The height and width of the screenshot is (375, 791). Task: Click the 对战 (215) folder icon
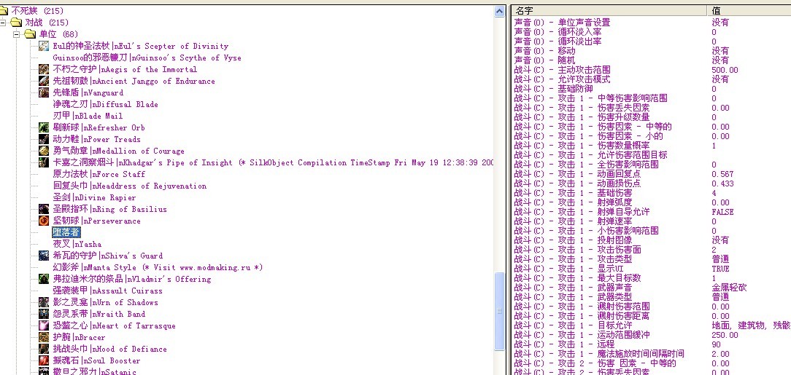(x=16, y=22)
